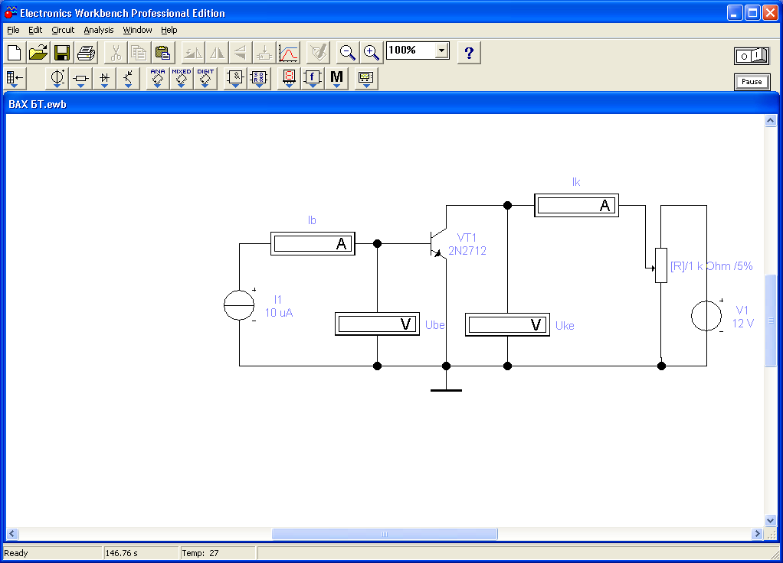Open the Sources parts bin
The height and width of the screenshot is (563, 783).
pos(57,78)
